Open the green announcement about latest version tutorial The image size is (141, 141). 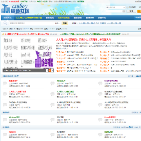tap(90, 34)
